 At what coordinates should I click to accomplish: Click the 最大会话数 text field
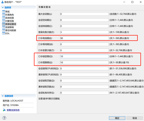[x=84, y=14]
